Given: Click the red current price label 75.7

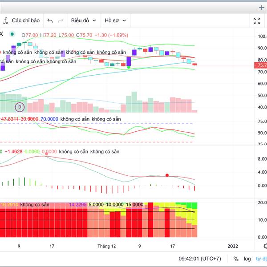Looking at the screenshot, I should coord(260,65).
